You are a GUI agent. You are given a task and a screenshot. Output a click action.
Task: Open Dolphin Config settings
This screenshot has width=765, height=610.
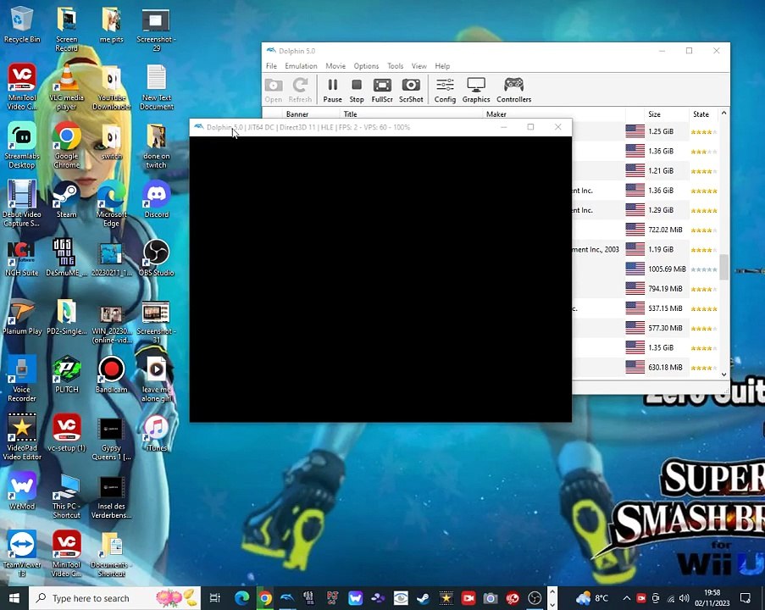coord(445,91)
